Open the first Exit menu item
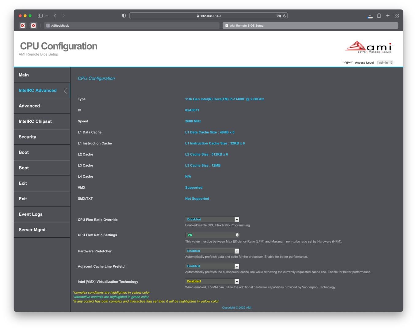Image resolution: width=417 pixels, height=330 pixels. [x=42, y=183]
